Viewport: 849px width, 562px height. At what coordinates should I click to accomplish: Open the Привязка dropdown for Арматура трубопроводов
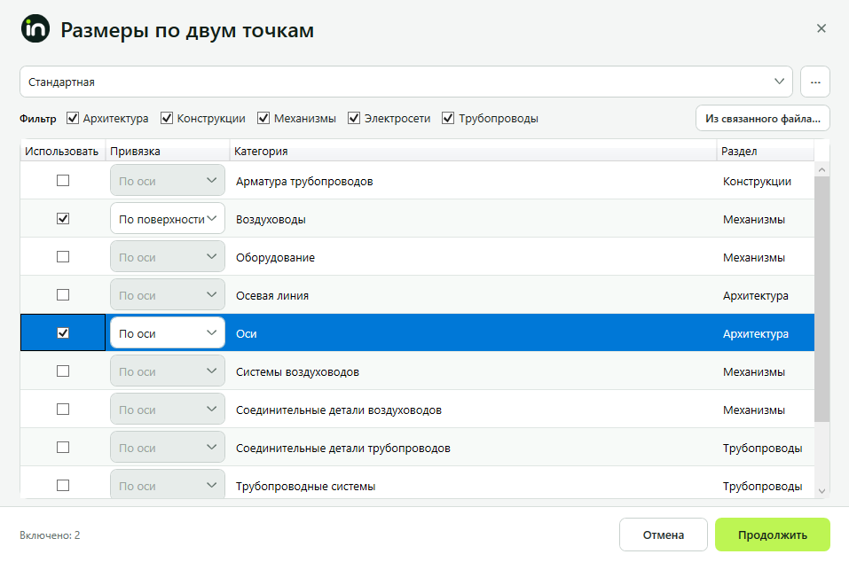(168, 180)
